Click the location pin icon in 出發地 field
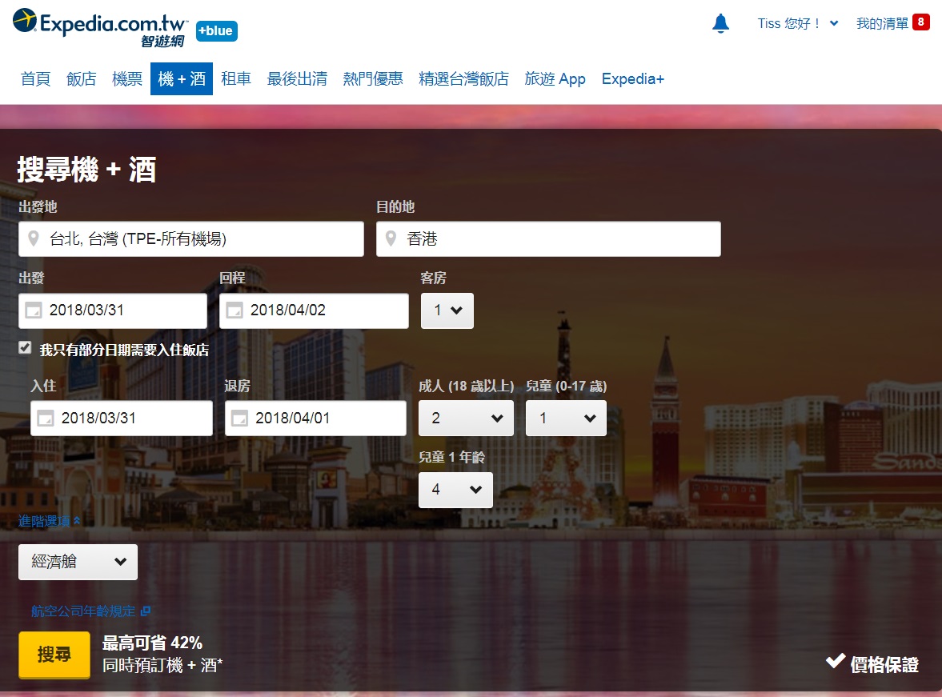 click(x=33, y=238)
